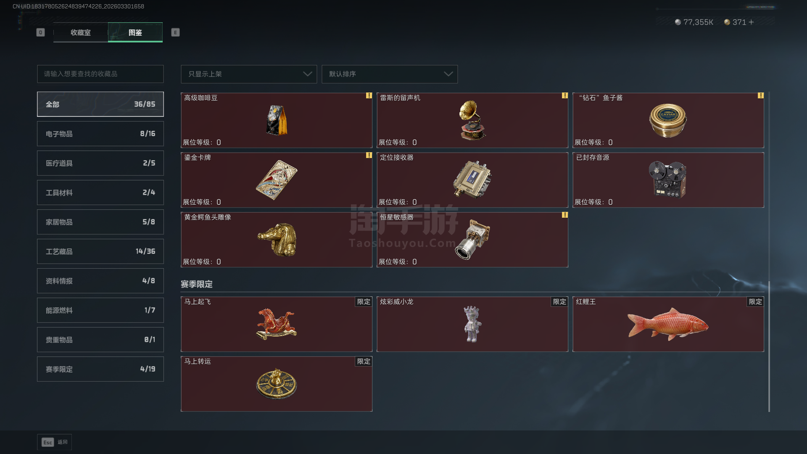Open the red rocking horse item icon
The height and width of the screenshot is (454, 807).
pyautogui.click(x=277, y=324)
